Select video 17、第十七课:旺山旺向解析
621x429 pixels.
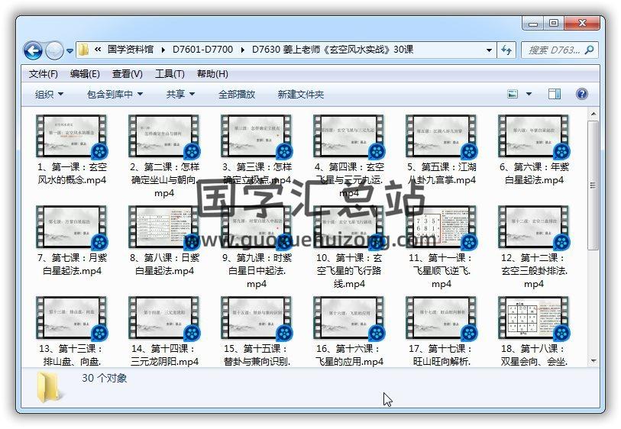pyautogui.click(x=441, y=331)
